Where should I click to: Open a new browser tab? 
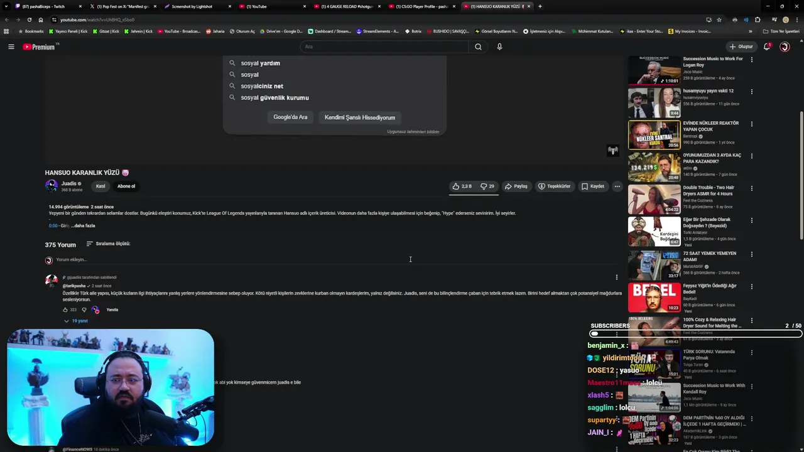(x=540, y=6)
